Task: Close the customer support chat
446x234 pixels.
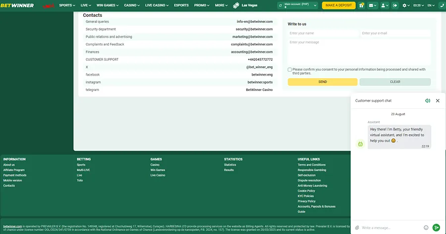Action: [x=438, y=100]
